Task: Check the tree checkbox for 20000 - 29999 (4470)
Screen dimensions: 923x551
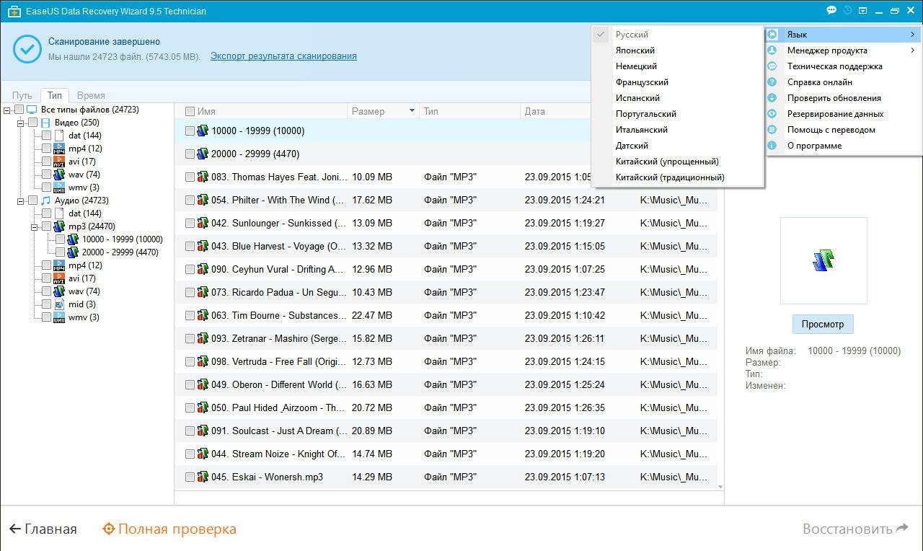Action: click(60, 252)
